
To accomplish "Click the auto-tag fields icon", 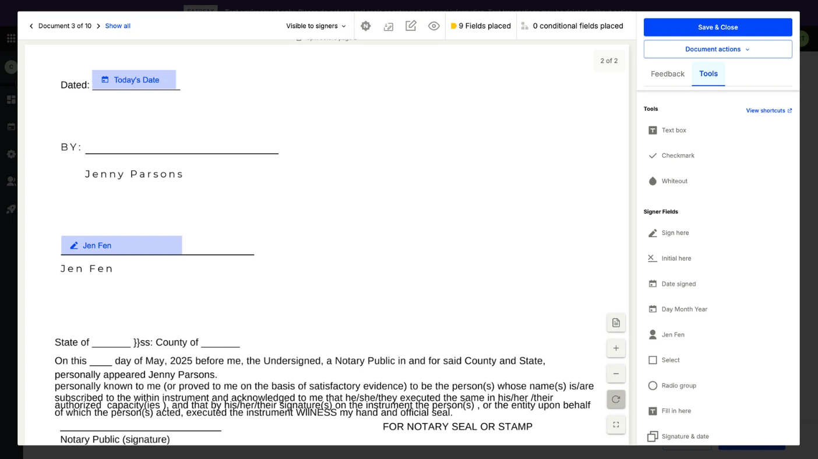I will [x=389, y=26].
